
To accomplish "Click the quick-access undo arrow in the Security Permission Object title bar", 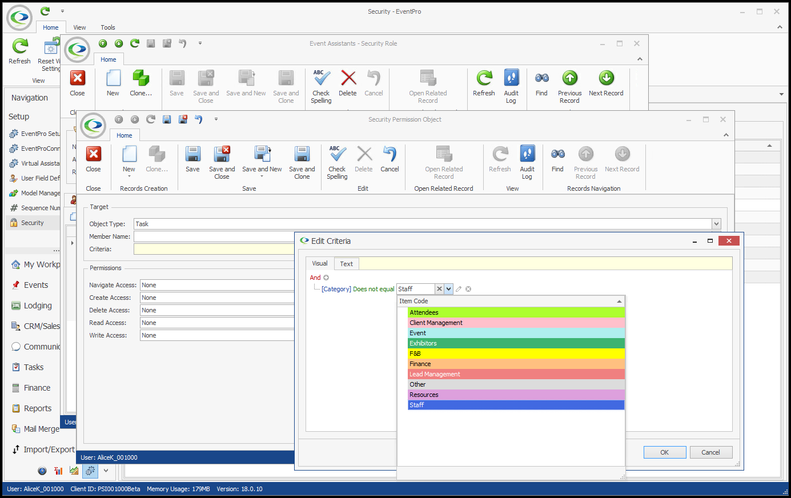I will 199,119.
